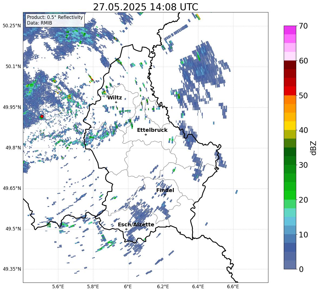Image resolution: width=320 pixels, height=292 pixels.
Task: Click the colorbar tick label 60
Action: [x=304, y=61]
